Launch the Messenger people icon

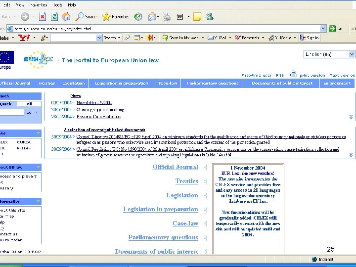tap(209, 17)
